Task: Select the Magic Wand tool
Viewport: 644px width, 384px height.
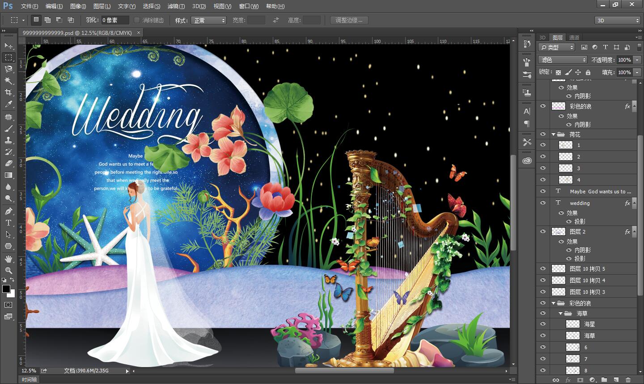Action: 8,80
